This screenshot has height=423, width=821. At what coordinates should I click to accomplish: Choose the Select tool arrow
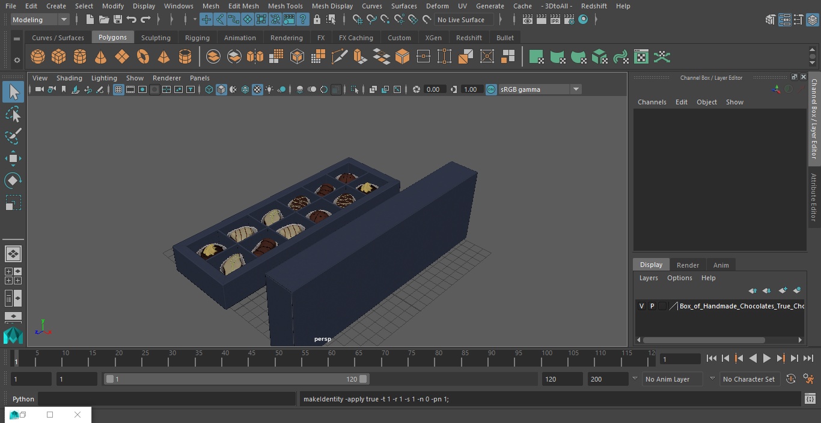[13, 92]
